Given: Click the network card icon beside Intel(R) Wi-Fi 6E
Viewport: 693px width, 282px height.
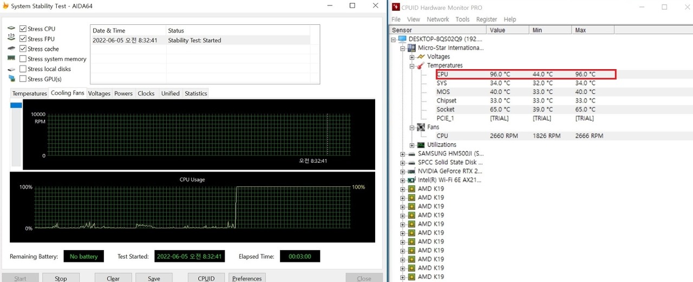Looking at the screenshot, I should pyautogui.click(x=411, y=180).
